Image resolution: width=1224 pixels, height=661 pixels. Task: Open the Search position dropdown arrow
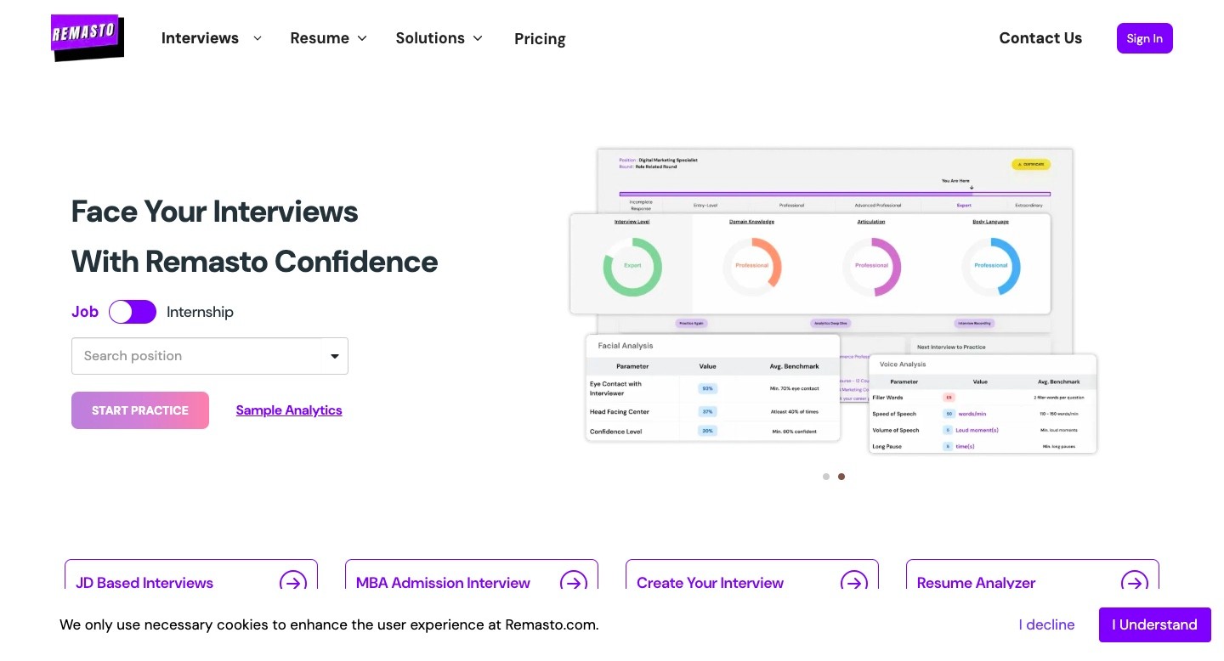335,356
